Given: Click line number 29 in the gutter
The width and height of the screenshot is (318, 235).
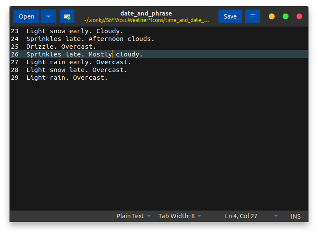Looking at the screenshot, I should click(15, 78).
